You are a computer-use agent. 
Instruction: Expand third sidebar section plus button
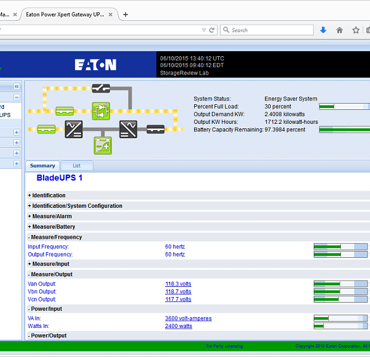pyautogui.click(x=16, y=154)
